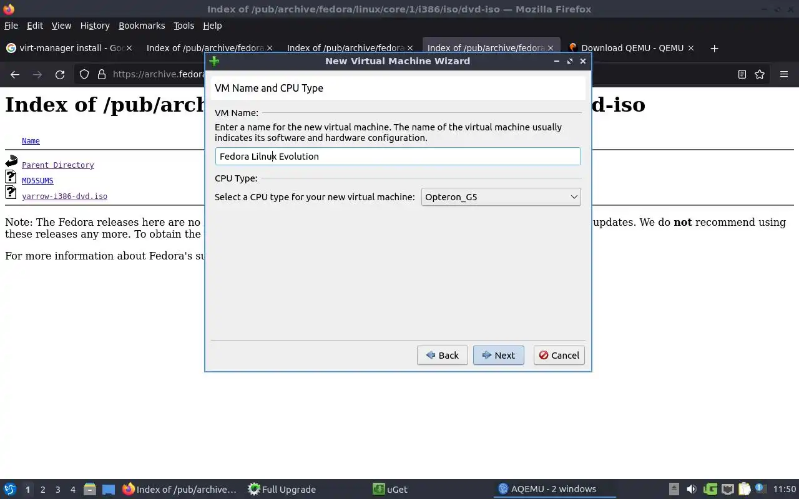Open the Tools menu
The height and width of the screenshot is (499, 799).
[184, 26]
